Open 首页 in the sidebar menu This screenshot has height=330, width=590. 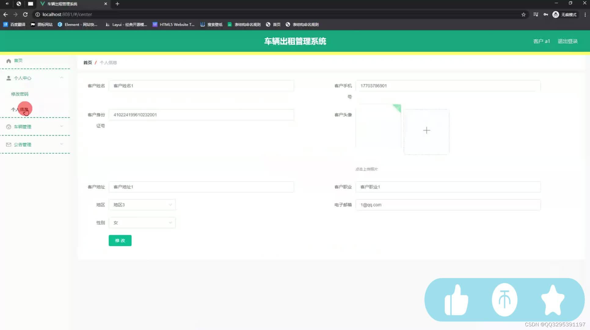(x=18, y=61)
